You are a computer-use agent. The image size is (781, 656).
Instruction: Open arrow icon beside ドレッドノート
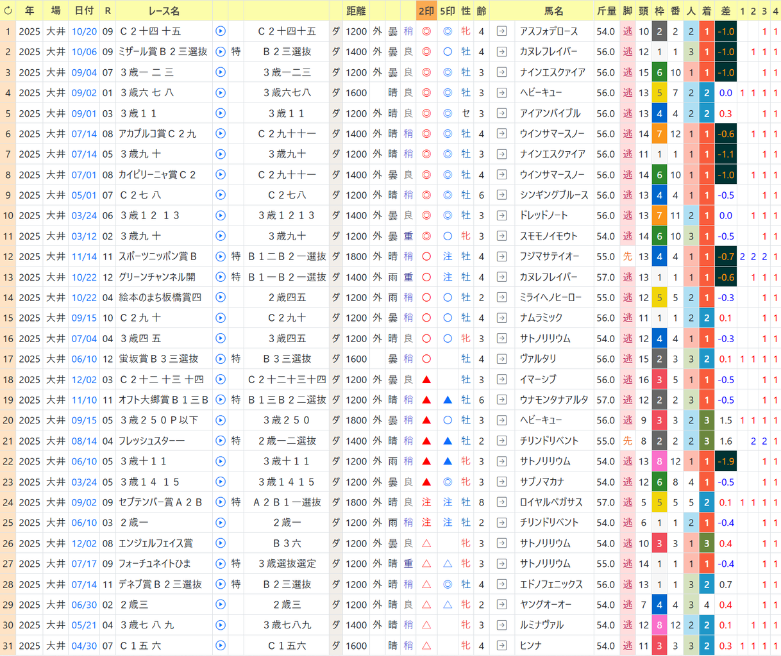tap(502, 215)
